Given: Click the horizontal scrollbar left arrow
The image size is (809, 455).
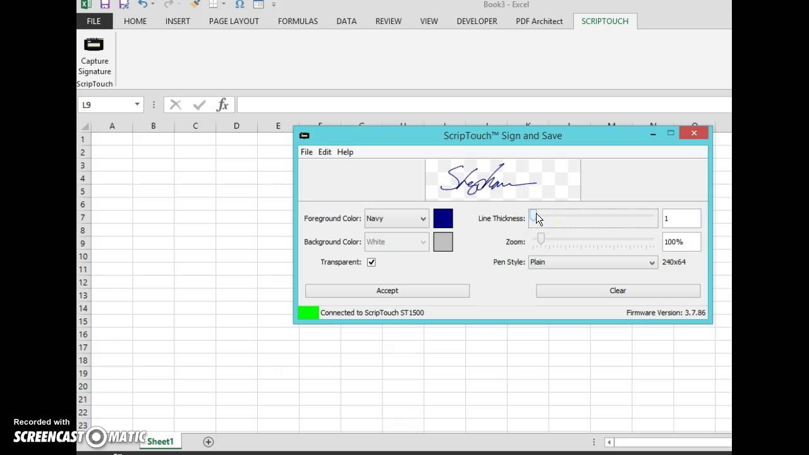Looking at the screenshot, I should pyautogui.click(x=609, y=442).
